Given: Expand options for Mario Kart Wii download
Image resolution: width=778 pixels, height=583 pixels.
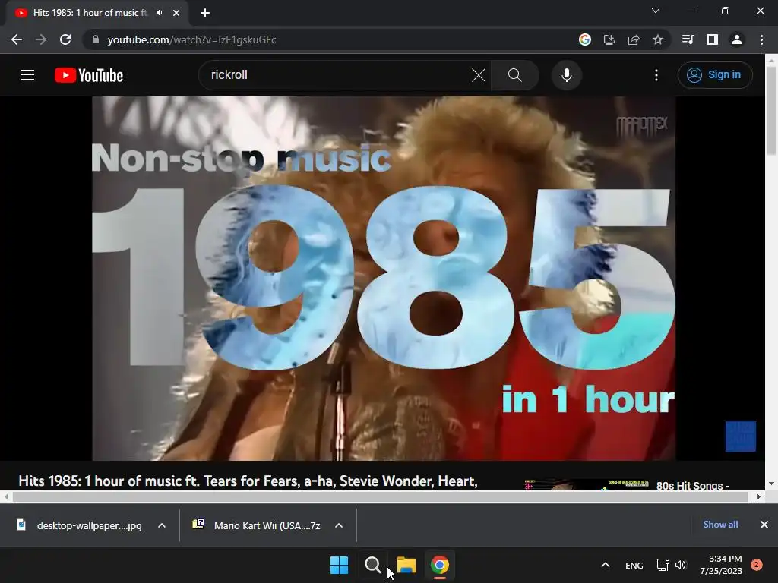Looking at the screenshot, I should [339, 525].
